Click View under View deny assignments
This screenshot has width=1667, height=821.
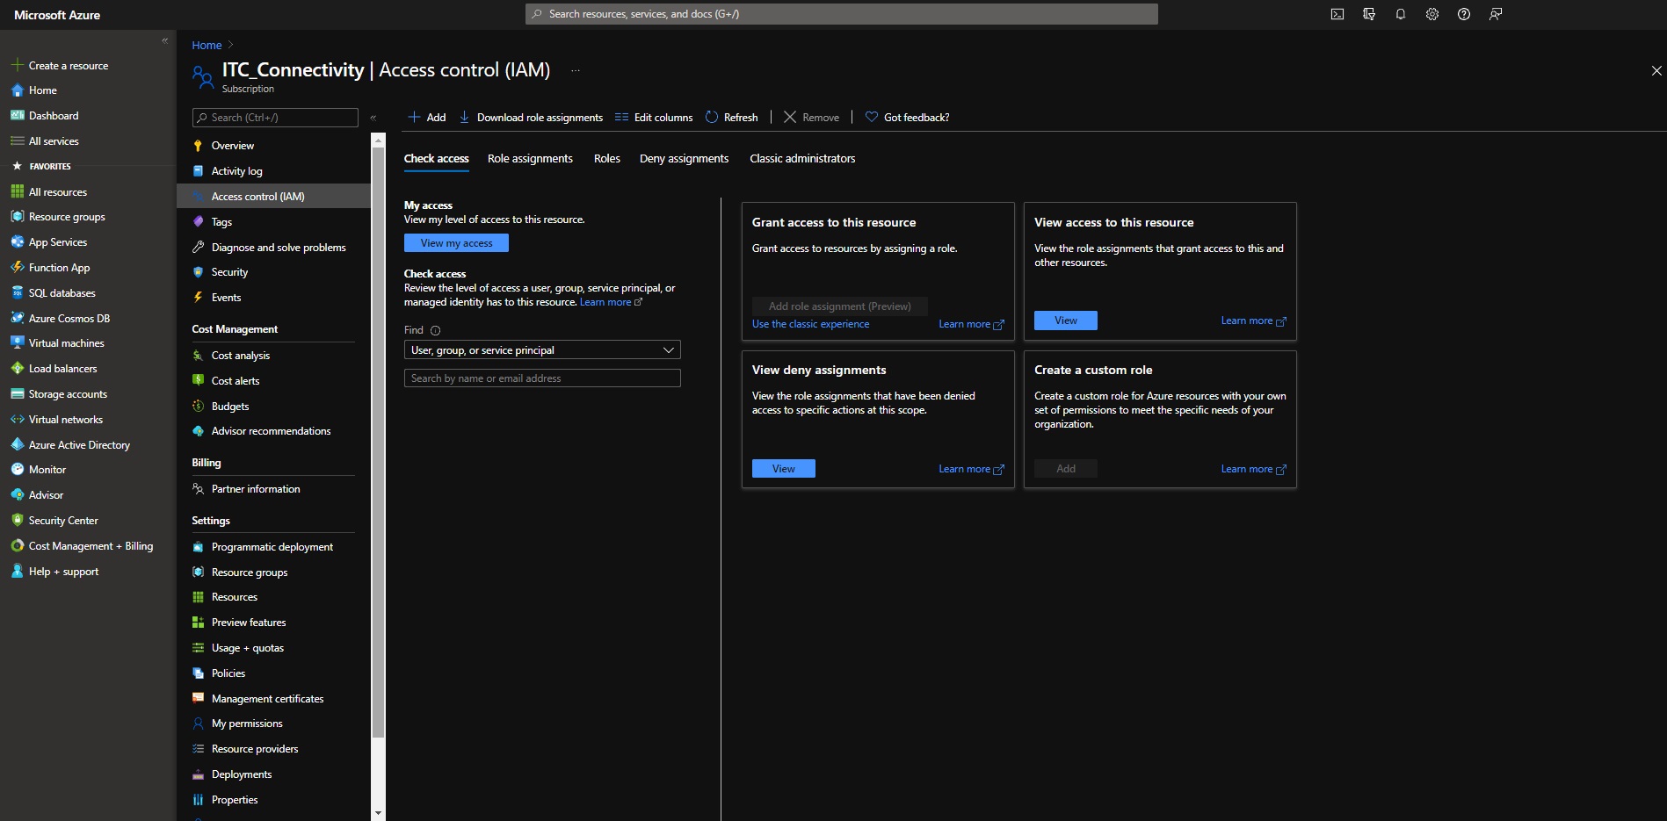pyautogui.click(x=783, y=469)
